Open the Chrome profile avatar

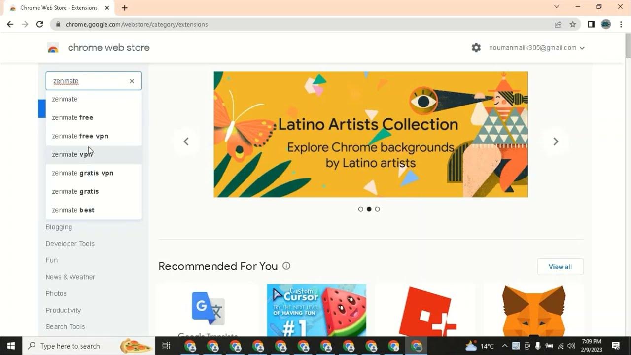606,24
